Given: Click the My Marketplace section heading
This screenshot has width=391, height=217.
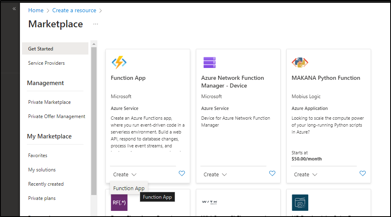Looking at the screenshot, I should tap(49, 136).
